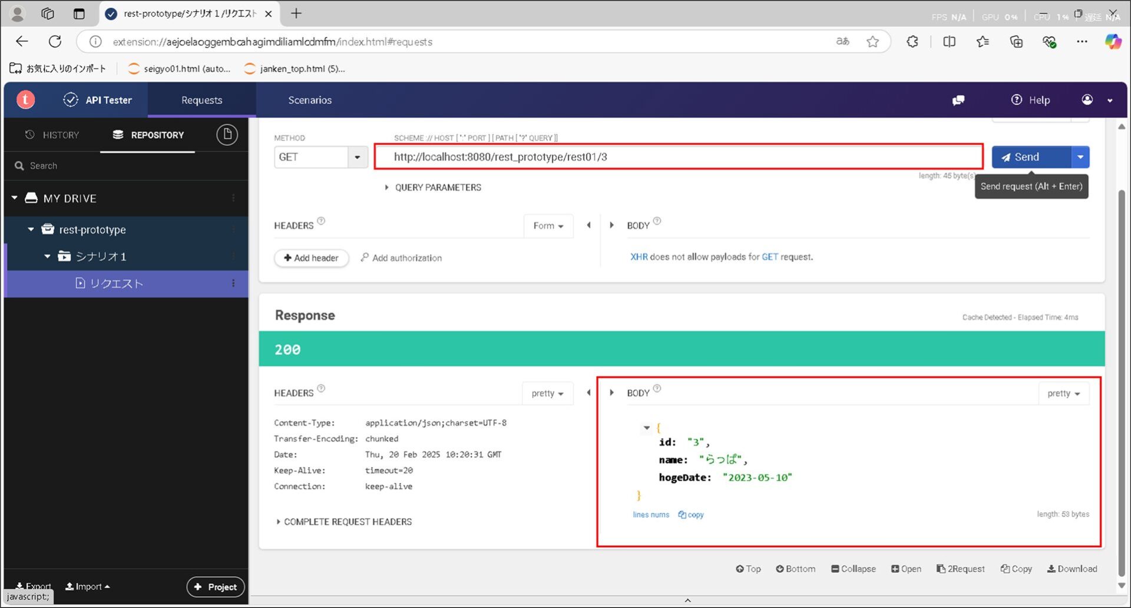
Task: Open browser Extensions icon
Action: (x=912, y=41)
